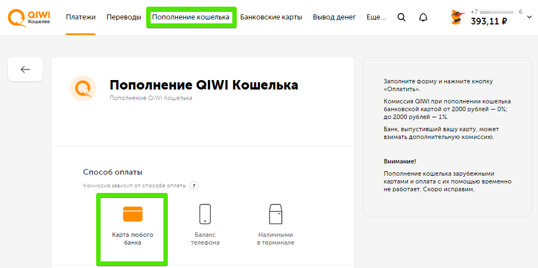Select Наличными в терминале payment method

pos(276,225)
